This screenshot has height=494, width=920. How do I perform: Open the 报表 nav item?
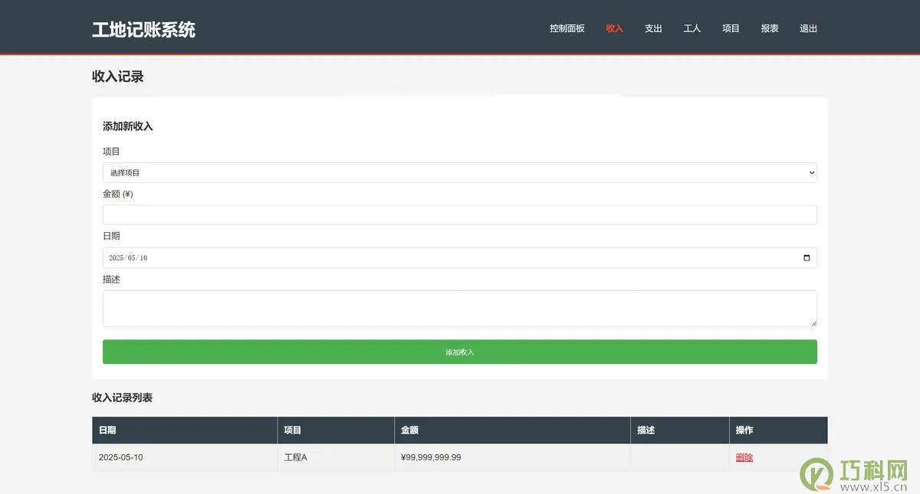[770, 28]
